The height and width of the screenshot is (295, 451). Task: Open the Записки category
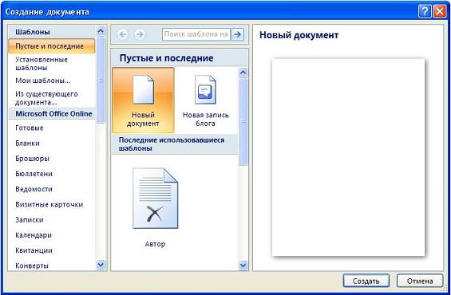30,220
